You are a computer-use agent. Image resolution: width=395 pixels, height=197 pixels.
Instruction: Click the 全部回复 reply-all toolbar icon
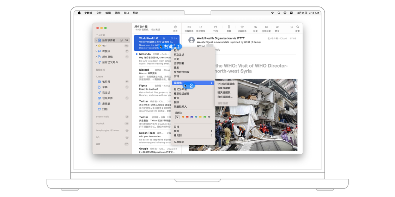tap(266, 27)
